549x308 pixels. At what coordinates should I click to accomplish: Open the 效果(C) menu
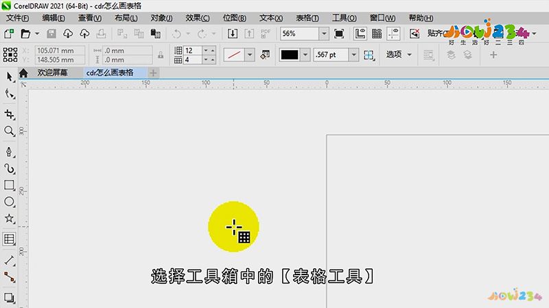[198, 18]
